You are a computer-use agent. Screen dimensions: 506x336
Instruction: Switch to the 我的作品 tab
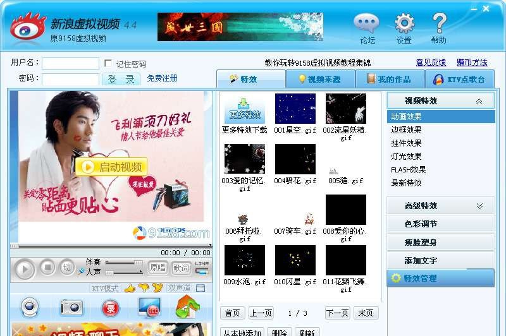point(390,79)
